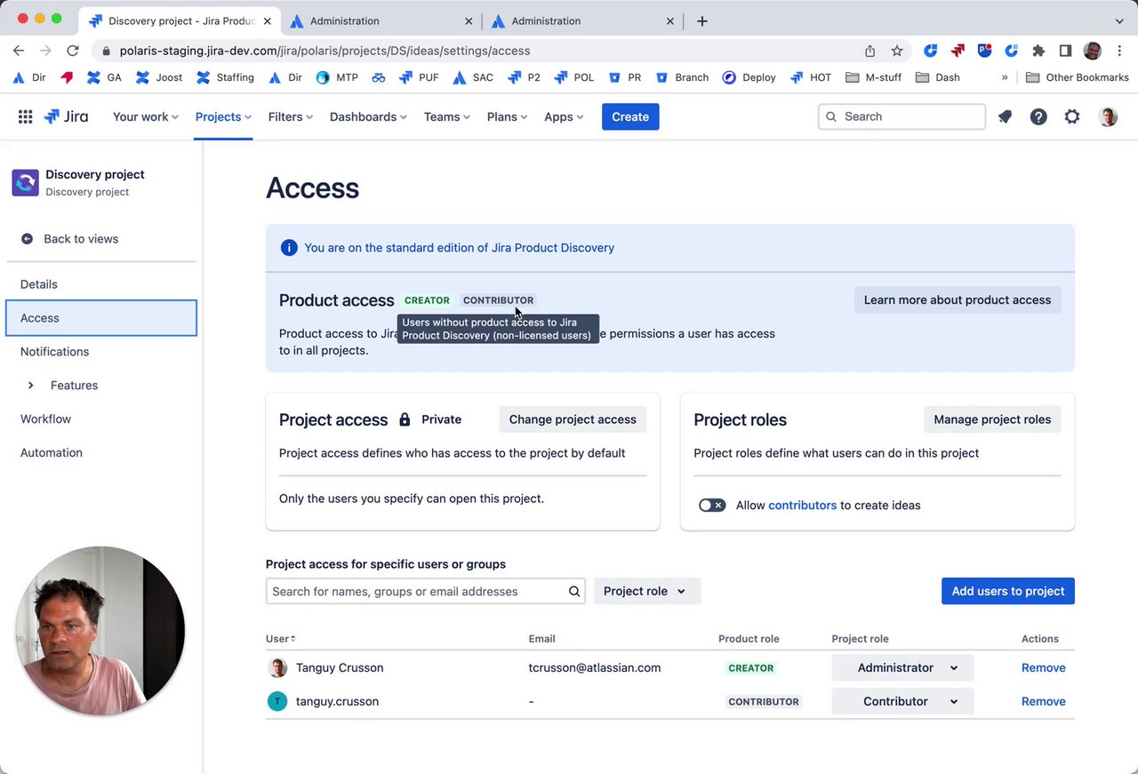Open the Chrome three-dot menu

1119,51
